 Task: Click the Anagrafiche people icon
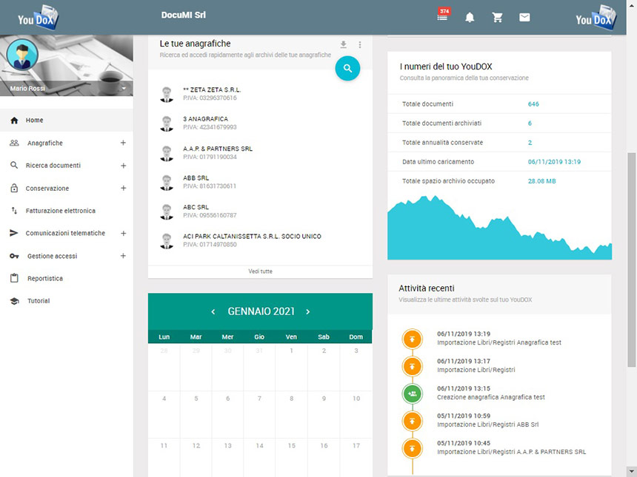14,143
